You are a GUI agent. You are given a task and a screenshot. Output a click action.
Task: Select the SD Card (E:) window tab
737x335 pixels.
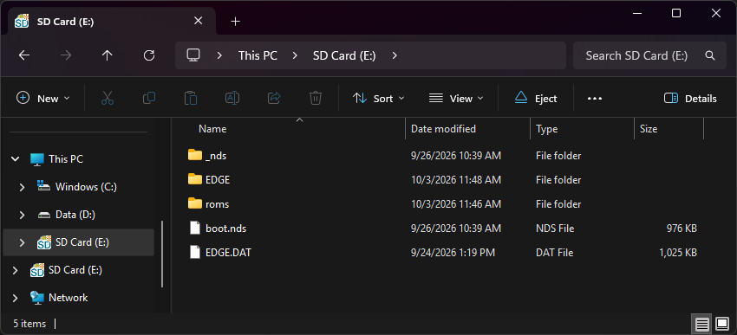point(112,21)
